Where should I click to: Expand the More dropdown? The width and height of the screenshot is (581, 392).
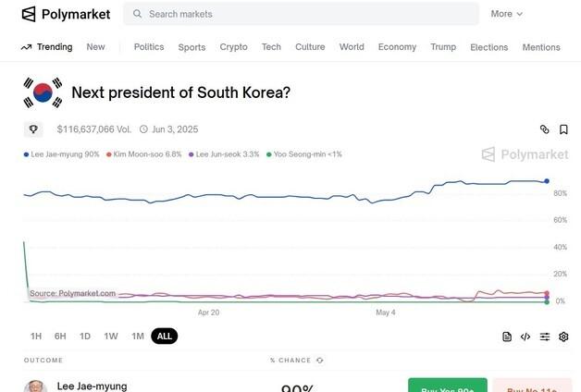tap(506, 14)
